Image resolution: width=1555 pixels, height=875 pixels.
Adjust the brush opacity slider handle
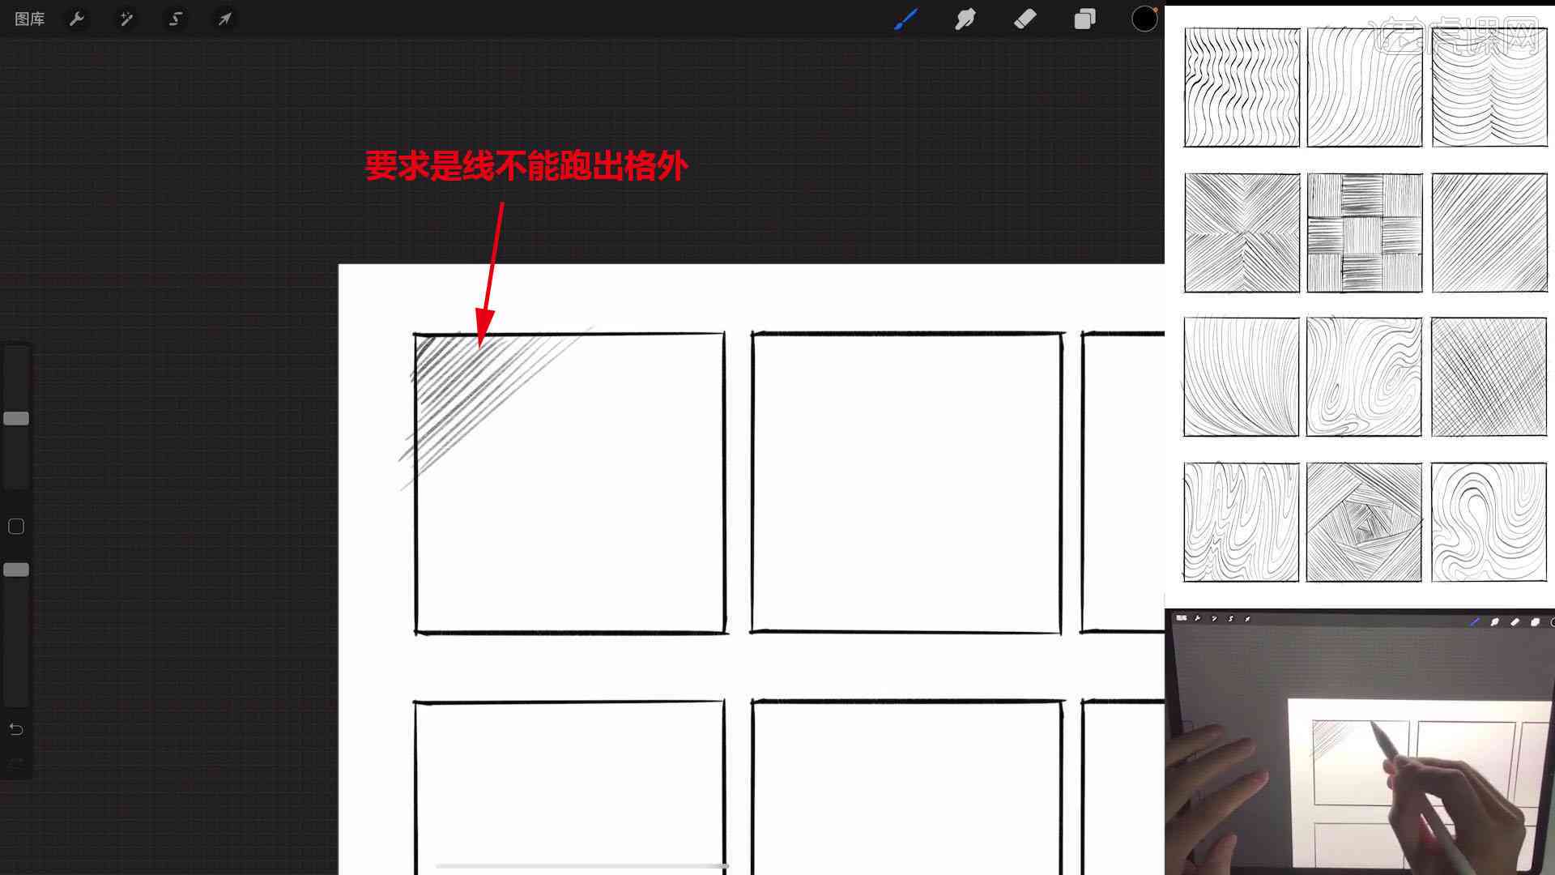point(16,570)
